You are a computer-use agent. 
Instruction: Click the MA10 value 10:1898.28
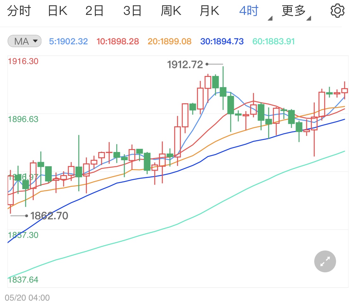[x=118, y=41]
